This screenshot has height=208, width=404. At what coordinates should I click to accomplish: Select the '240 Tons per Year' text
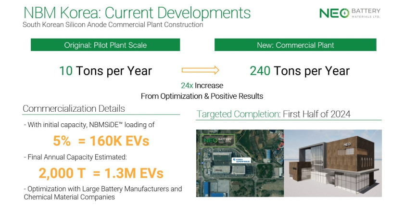pos(300,71)
